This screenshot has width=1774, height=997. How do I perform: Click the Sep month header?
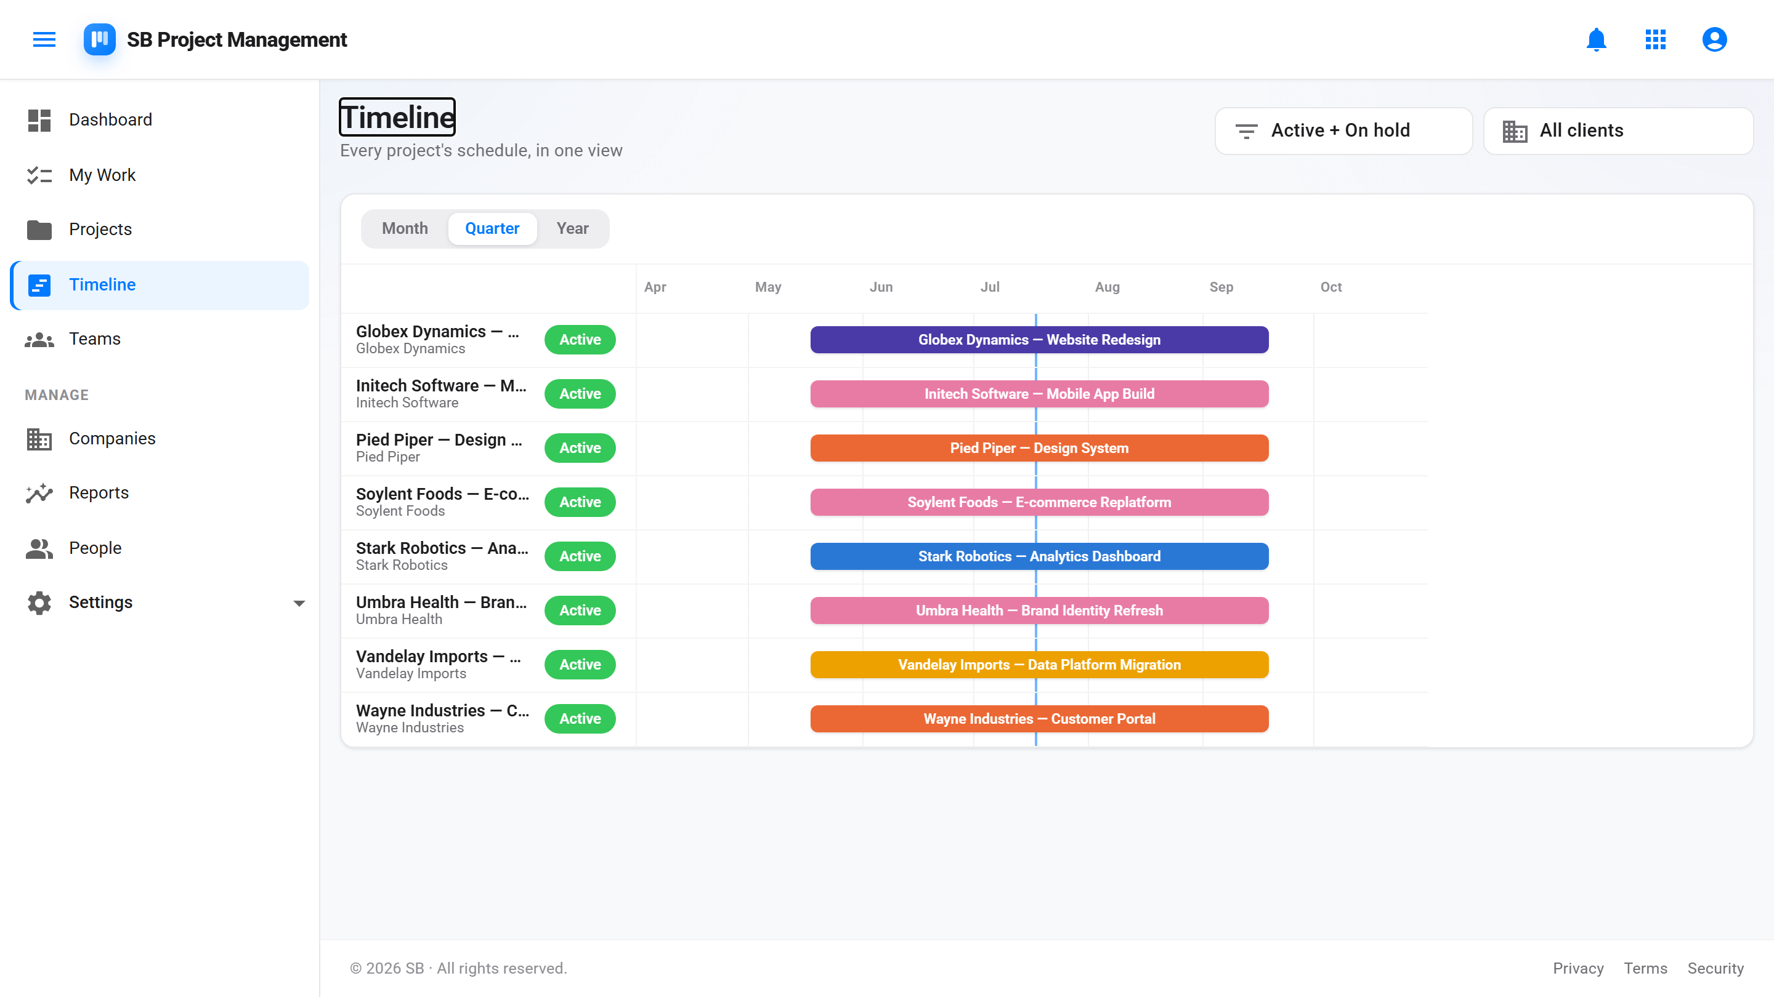pos(1221,287)
